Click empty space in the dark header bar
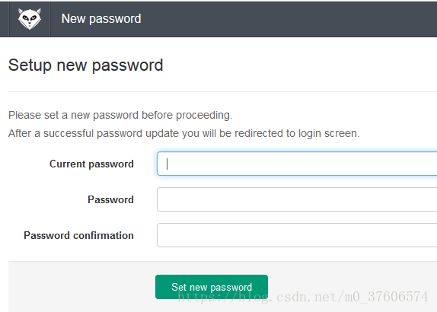The width and height of the screenshot is (437, 312). tap(290, 19)
